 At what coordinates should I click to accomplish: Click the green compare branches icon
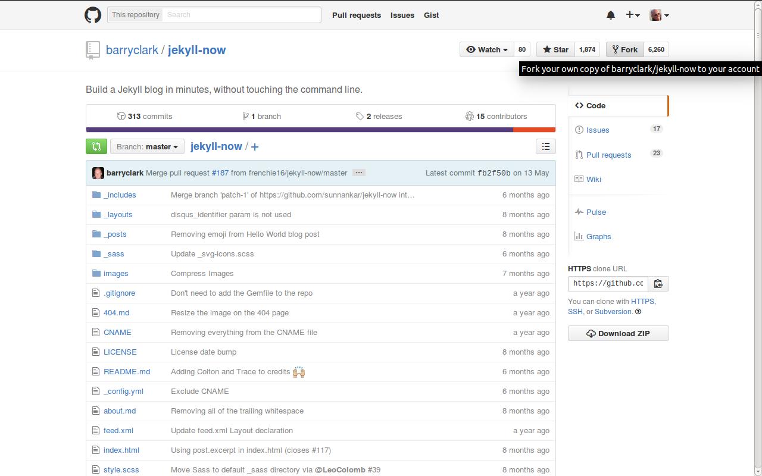(x=96, y=146)
